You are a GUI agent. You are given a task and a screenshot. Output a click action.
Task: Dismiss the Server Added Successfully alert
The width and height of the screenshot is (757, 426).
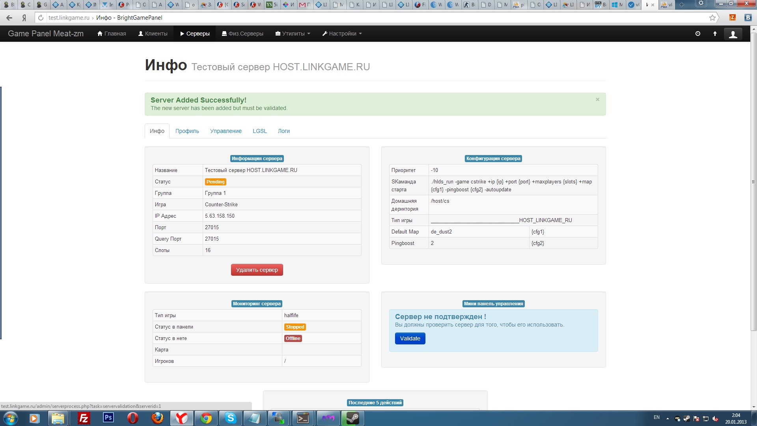pos(597,99)
